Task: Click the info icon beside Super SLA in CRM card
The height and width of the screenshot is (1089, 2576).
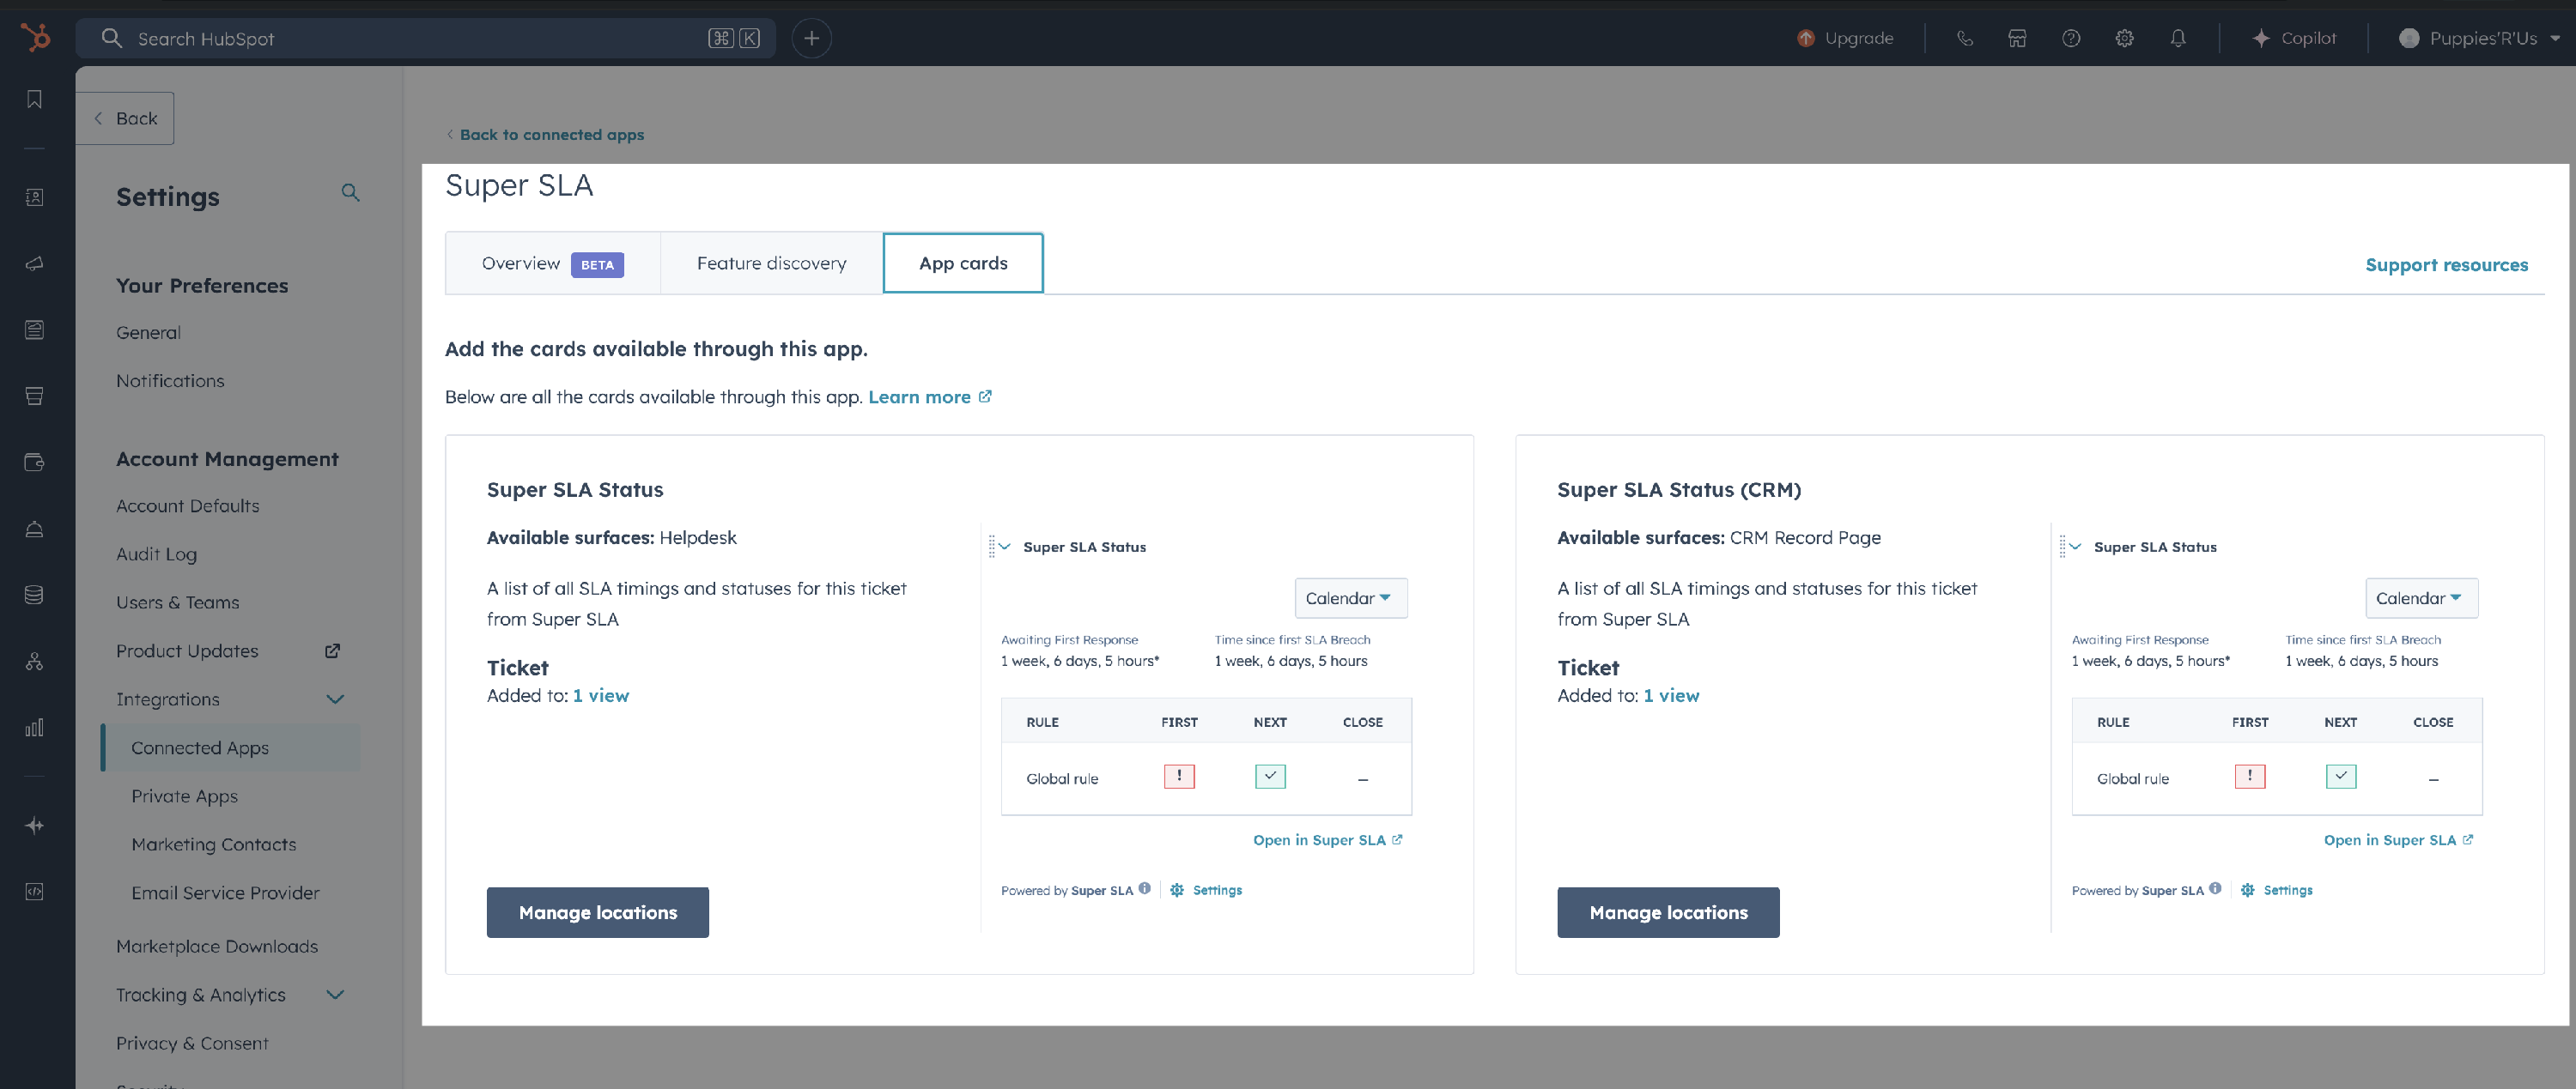Action: pos(2215,888)
